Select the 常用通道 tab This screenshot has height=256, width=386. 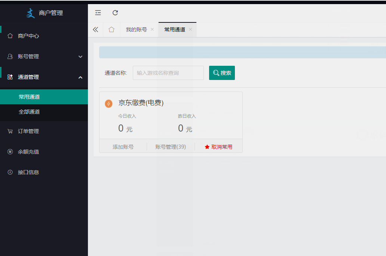(x=175, y=30)
